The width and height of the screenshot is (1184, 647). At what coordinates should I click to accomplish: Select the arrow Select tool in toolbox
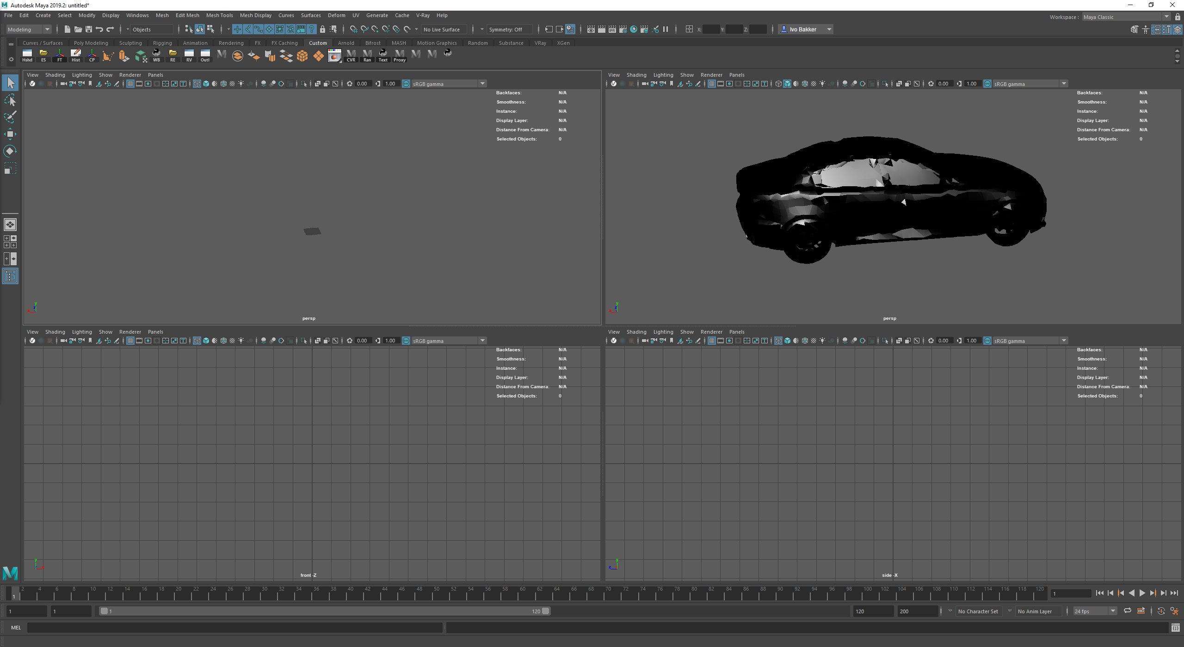tap(10, 83)
